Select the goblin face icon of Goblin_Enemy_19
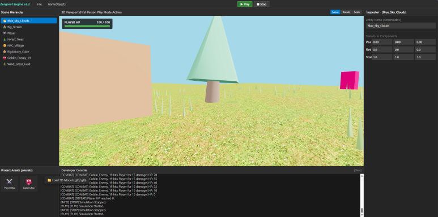Image resolution: width=438 pixels, height=217 pixels. coord(5,58)
